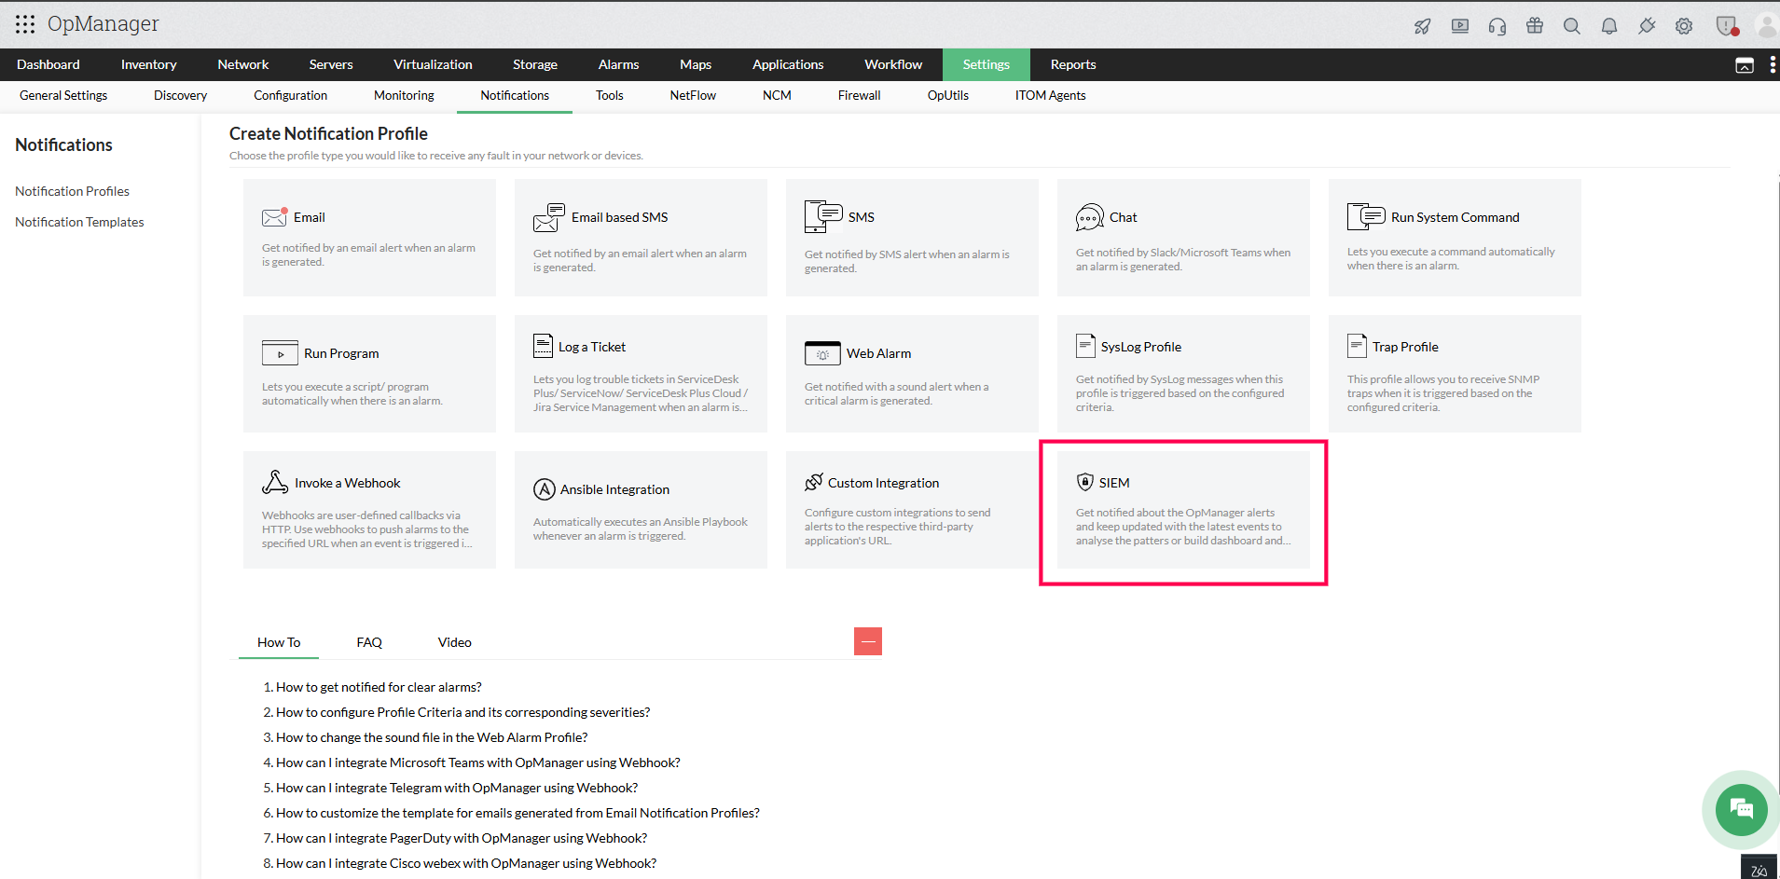Open the video tutorials monitor icon
The height and width of the screenshot is (879, 1780).
click(x=1460, y=26)
